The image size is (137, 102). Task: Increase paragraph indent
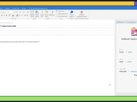click(x=27, y=15)
